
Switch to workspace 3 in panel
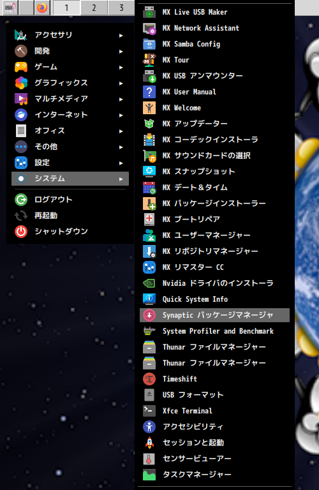pos(121,8)
